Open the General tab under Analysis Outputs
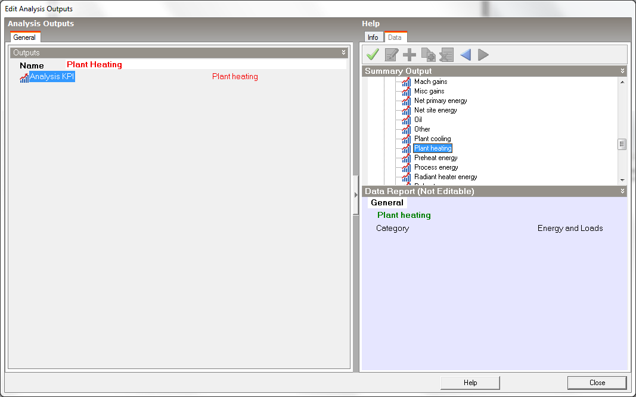This screenshot has width=636, height=397. [24, 37]
